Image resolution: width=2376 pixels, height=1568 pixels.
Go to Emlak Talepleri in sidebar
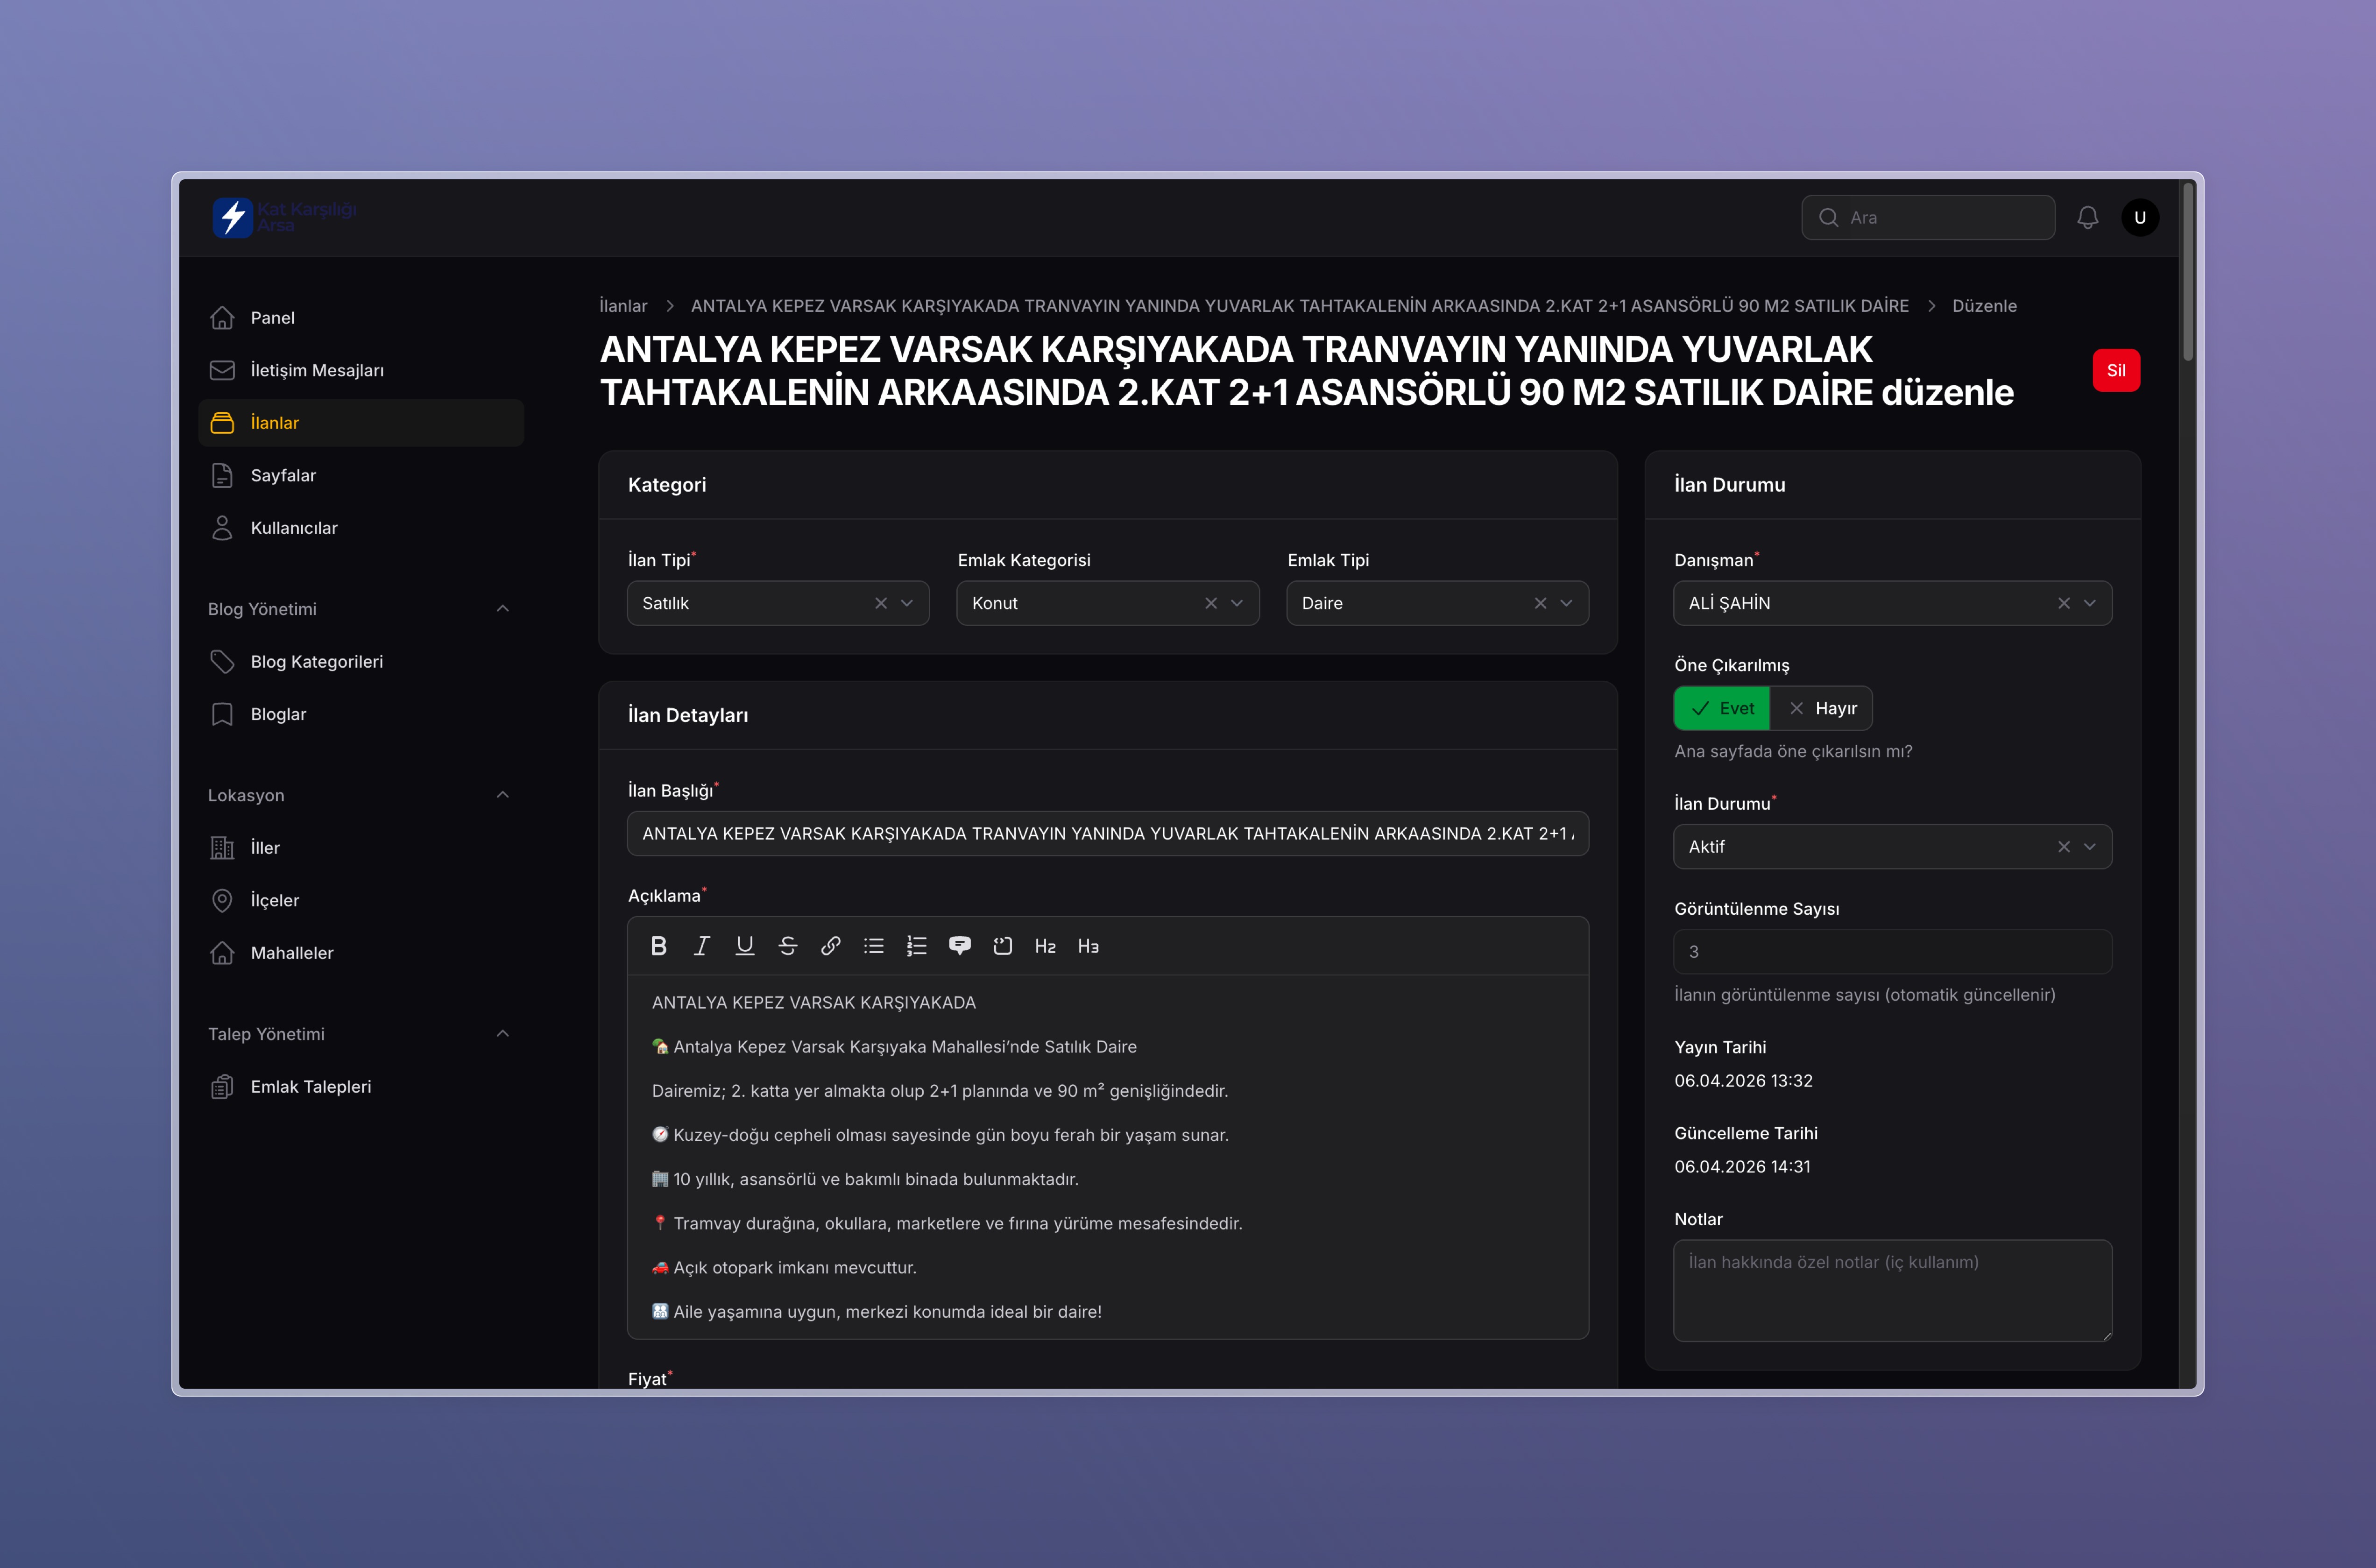[x=310, y=1086]
